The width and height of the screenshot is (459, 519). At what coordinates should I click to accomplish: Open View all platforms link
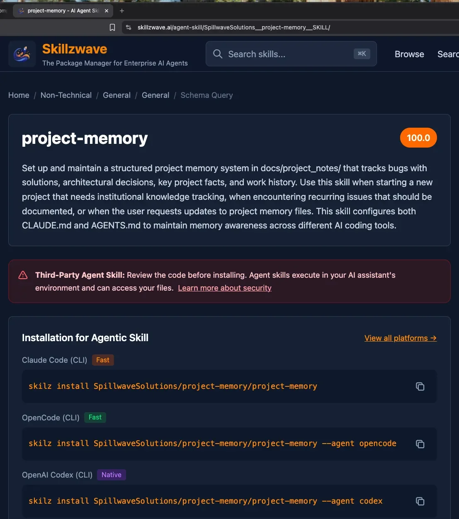pyautogui.click(x=400, y=338)
